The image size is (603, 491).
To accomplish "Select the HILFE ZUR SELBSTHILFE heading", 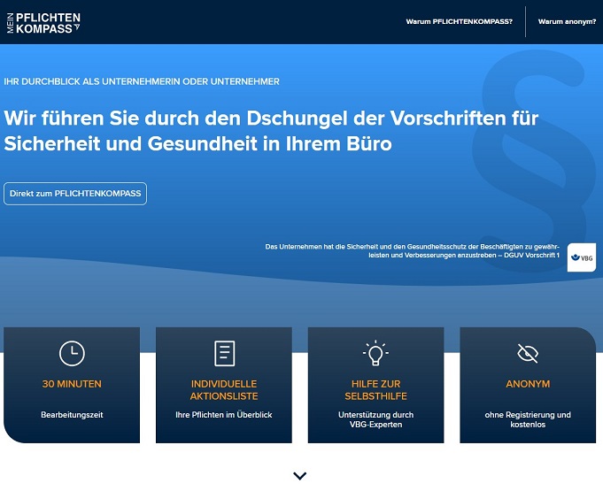I will pos(375,390).
